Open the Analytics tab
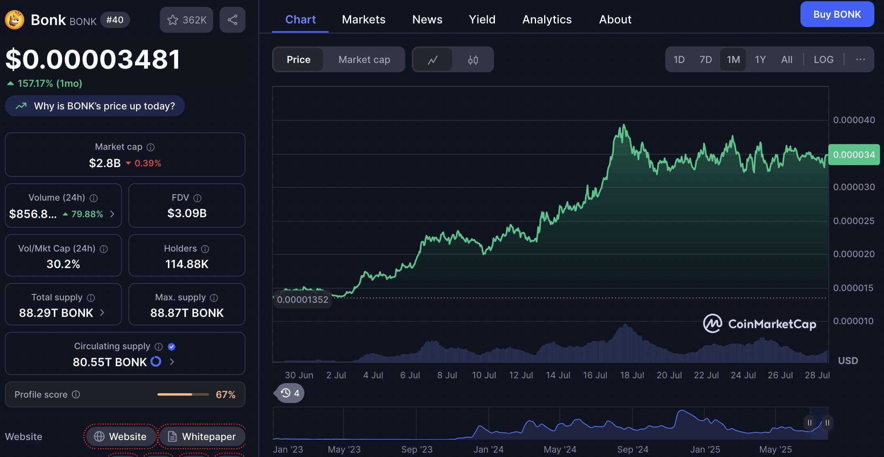 click(x=547, y=19)
